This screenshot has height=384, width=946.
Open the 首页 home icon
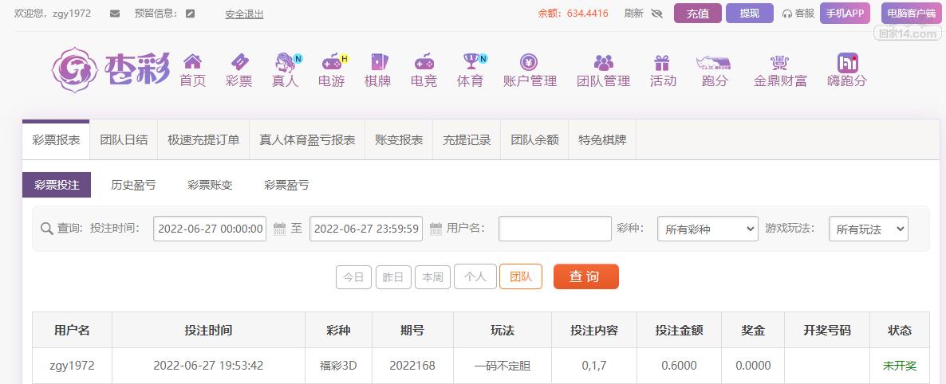click(192, 62)
